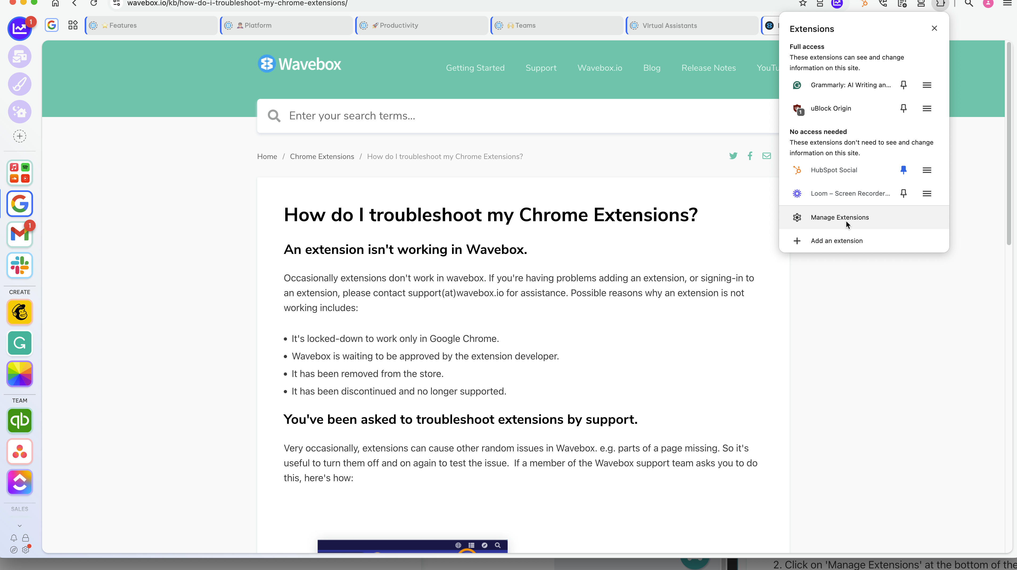Image resolution: width=1017 pixels, height=570 pixels.
Task: Bookmark this page with the star icon
Action: tap(803, 3)
